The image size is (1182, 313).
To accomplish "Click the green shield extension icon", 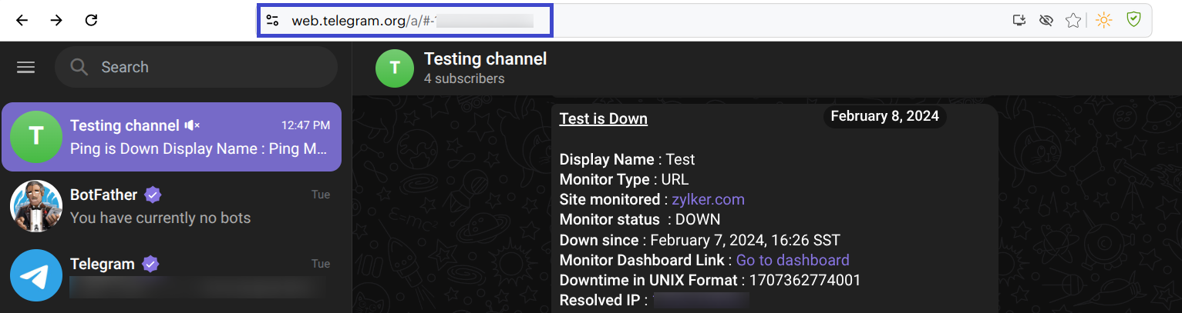I will tap(1133, 20).
